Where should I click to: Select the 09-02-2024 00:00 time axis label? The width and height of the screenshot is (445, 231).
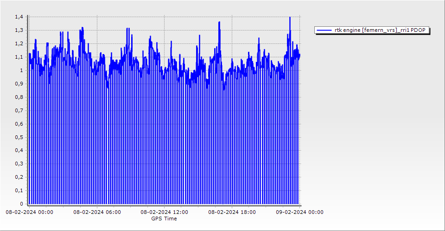(299, 213)
